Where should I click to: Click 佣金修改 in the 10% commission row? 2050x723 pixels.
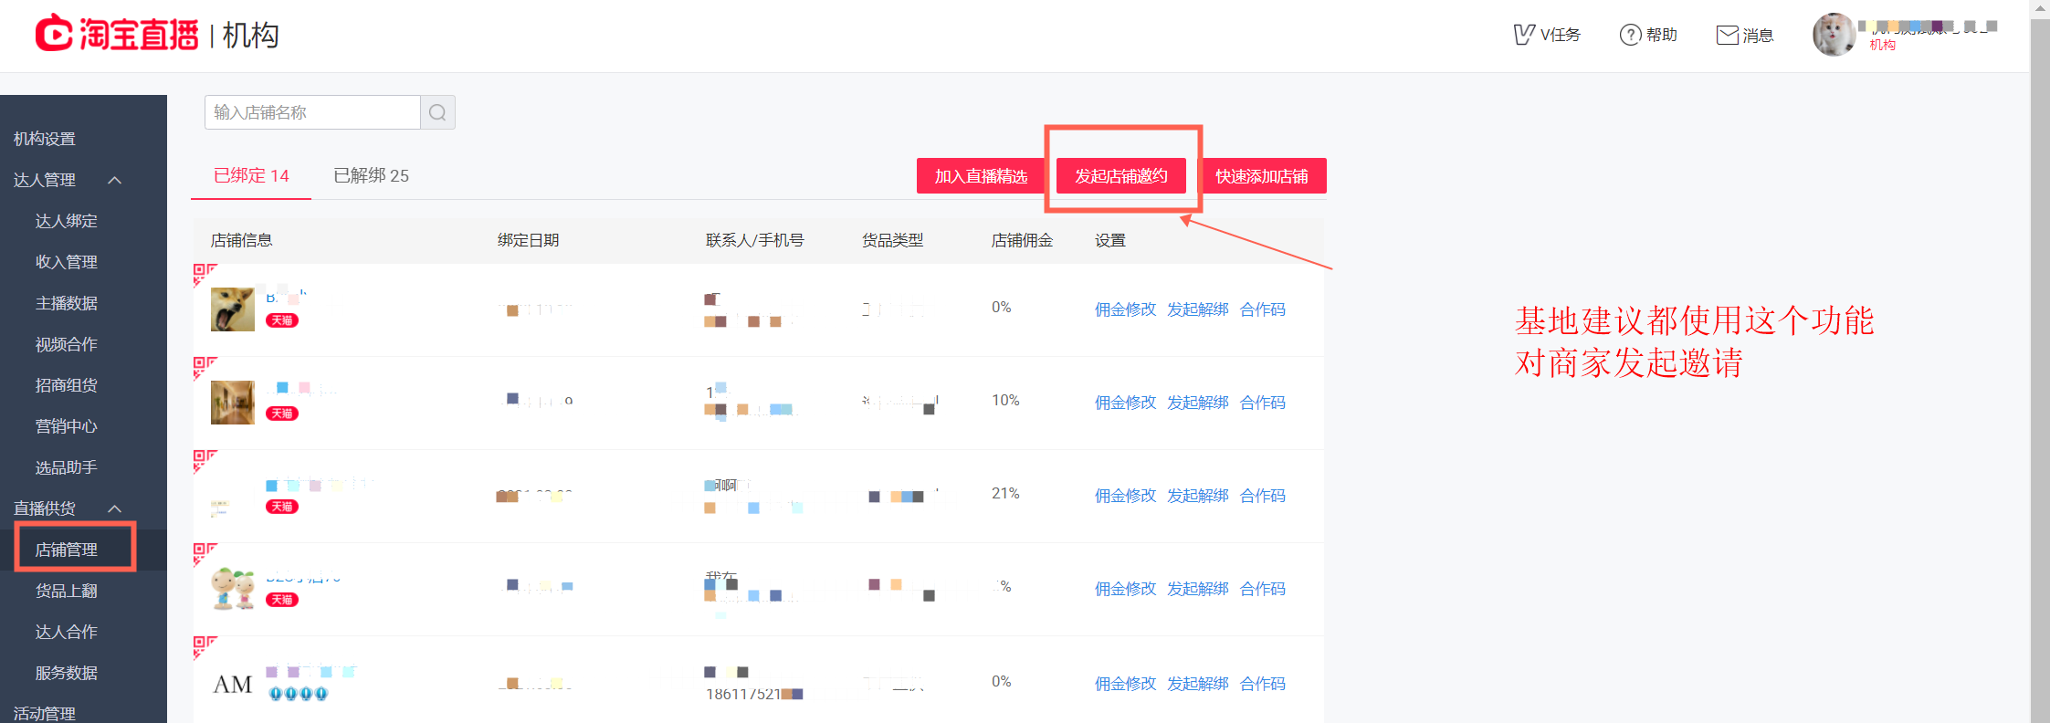point(1125,403)
